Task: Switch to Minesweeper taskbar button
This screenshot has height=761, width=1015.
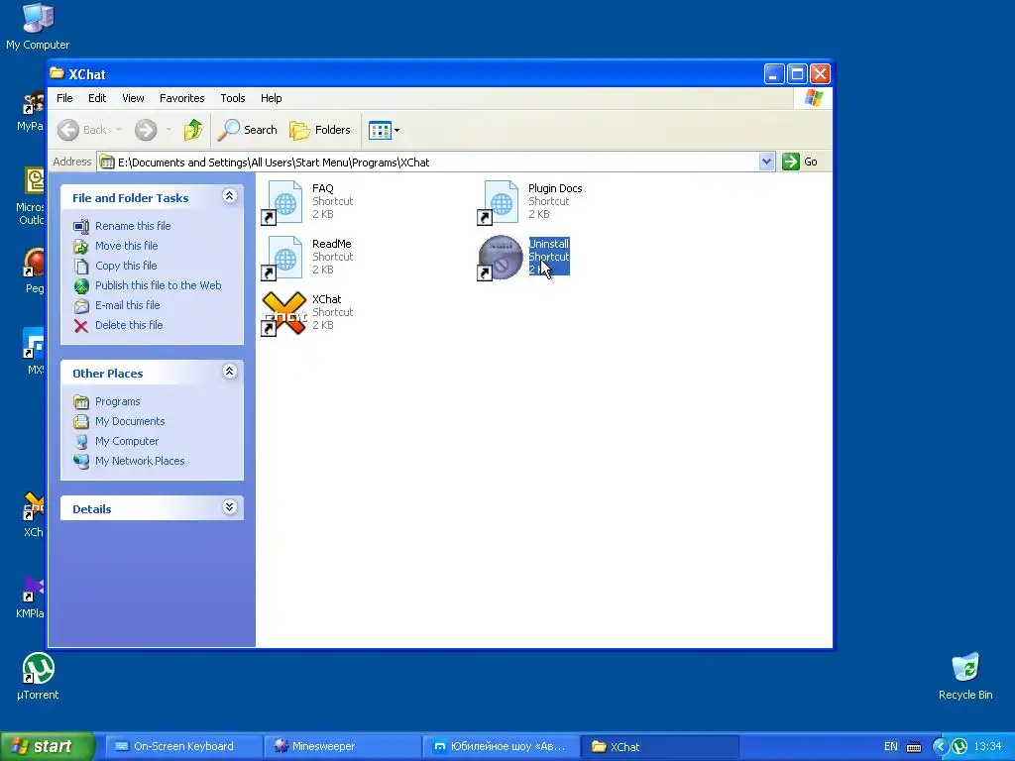Action: (x=342, y=747)
